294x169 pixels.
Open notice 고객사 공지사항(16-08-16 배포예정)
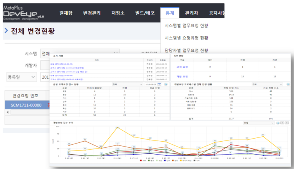67,79
